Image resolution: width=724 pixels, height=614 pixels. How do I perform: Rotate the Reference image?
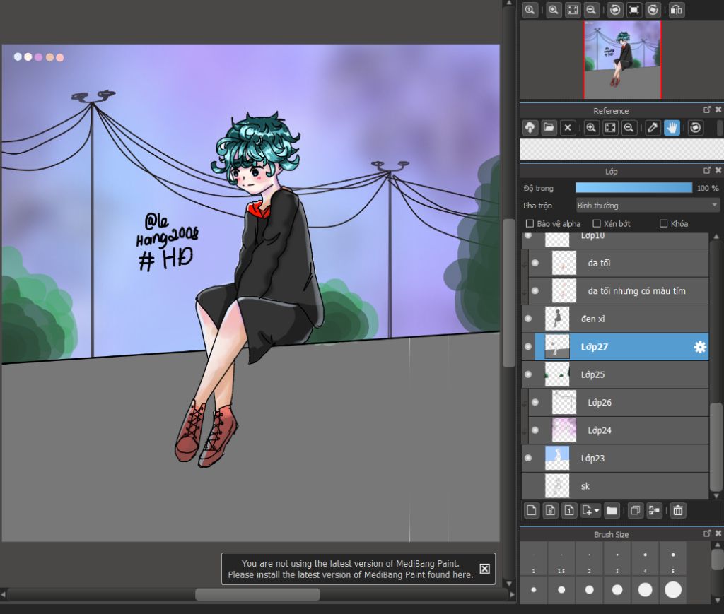696,128
